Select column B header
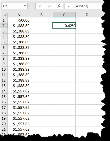Image resolution: width=110 pixels, height=141 pixels. [x=41, y=15]
